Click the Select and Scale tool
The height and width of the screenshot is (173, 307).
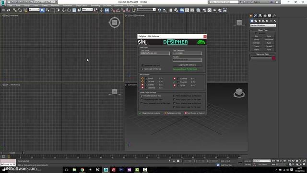pyautogui.click(x=74, y=10)
